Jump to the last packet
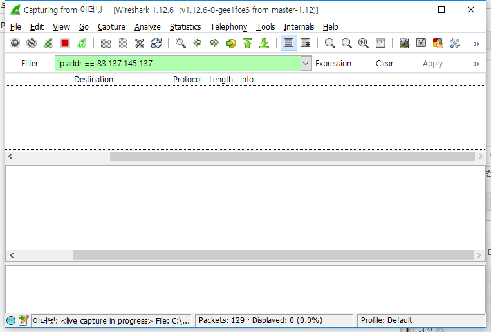 tap(264, 43)
